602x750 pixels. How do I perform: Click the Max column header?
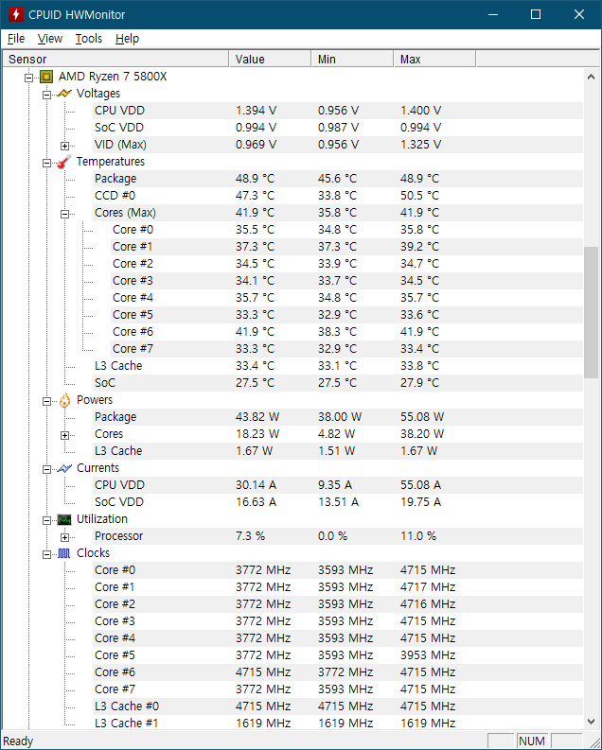tap(435, 60)
